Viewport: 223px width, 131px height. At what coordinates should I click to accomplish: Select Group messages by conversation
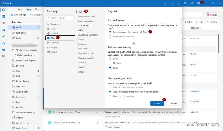(x=110, y=87)
